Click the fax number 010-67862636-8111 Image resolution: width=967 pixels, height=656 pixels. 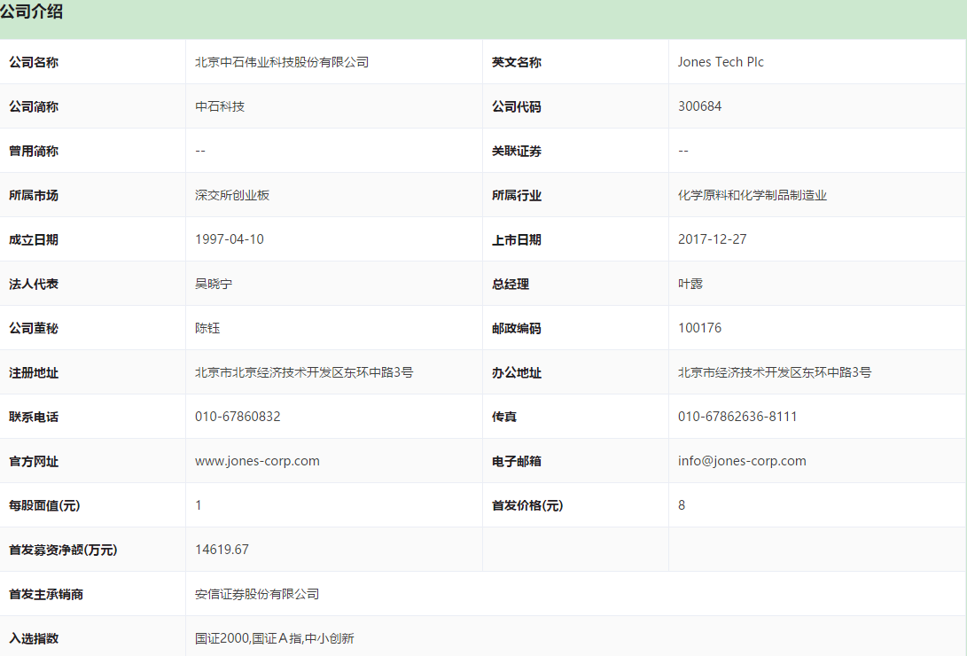[x=737, y=417]
